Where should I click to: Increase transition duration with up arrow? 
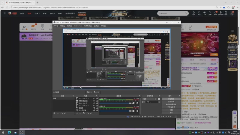(159, 101)
